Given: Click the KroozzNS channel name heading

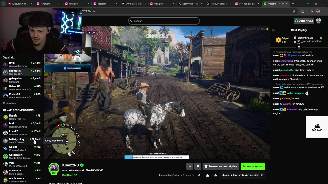Looking at the screenshot, I should tap(70, 165).
